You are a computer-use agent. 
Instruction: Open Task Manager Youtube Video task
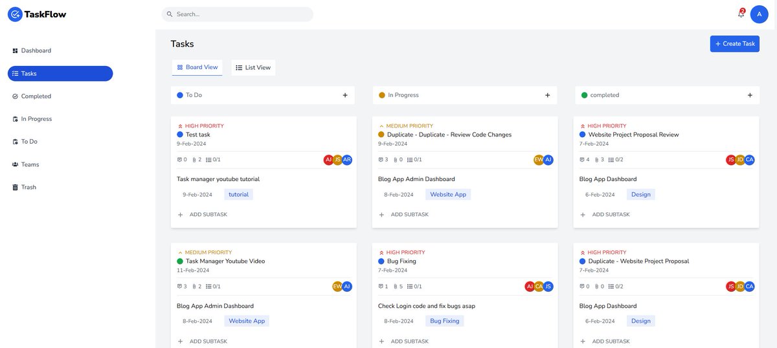click(x=225, y=261)
